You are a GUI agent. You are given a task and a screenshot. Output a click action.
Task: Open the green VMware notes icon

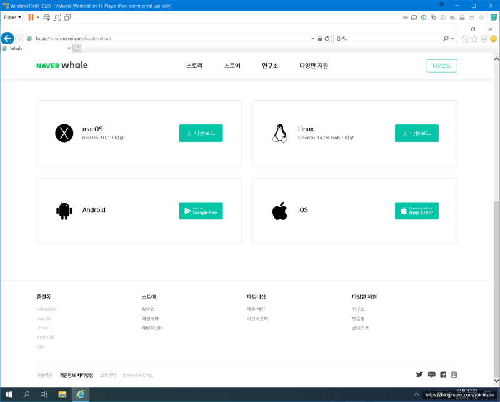494,18
